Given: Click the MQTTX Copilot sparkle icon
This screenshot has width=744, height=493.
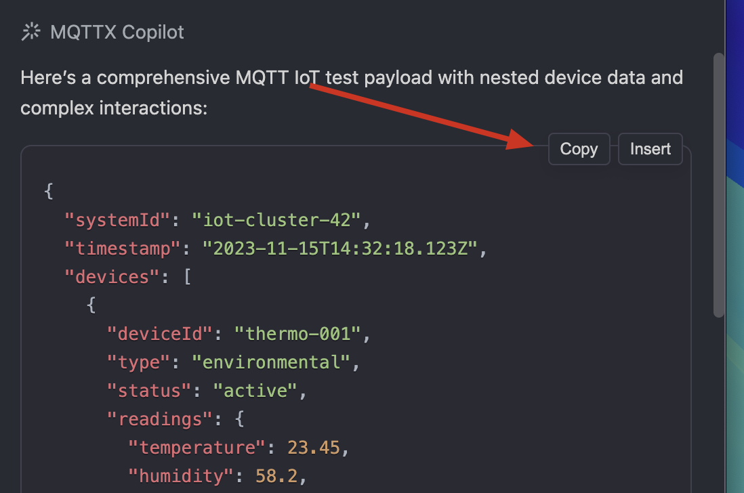Looking at the screenshot, I should [x=31, y=32].
